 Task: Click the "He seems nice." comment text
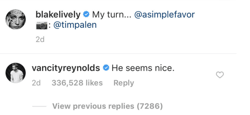(143, 68)
